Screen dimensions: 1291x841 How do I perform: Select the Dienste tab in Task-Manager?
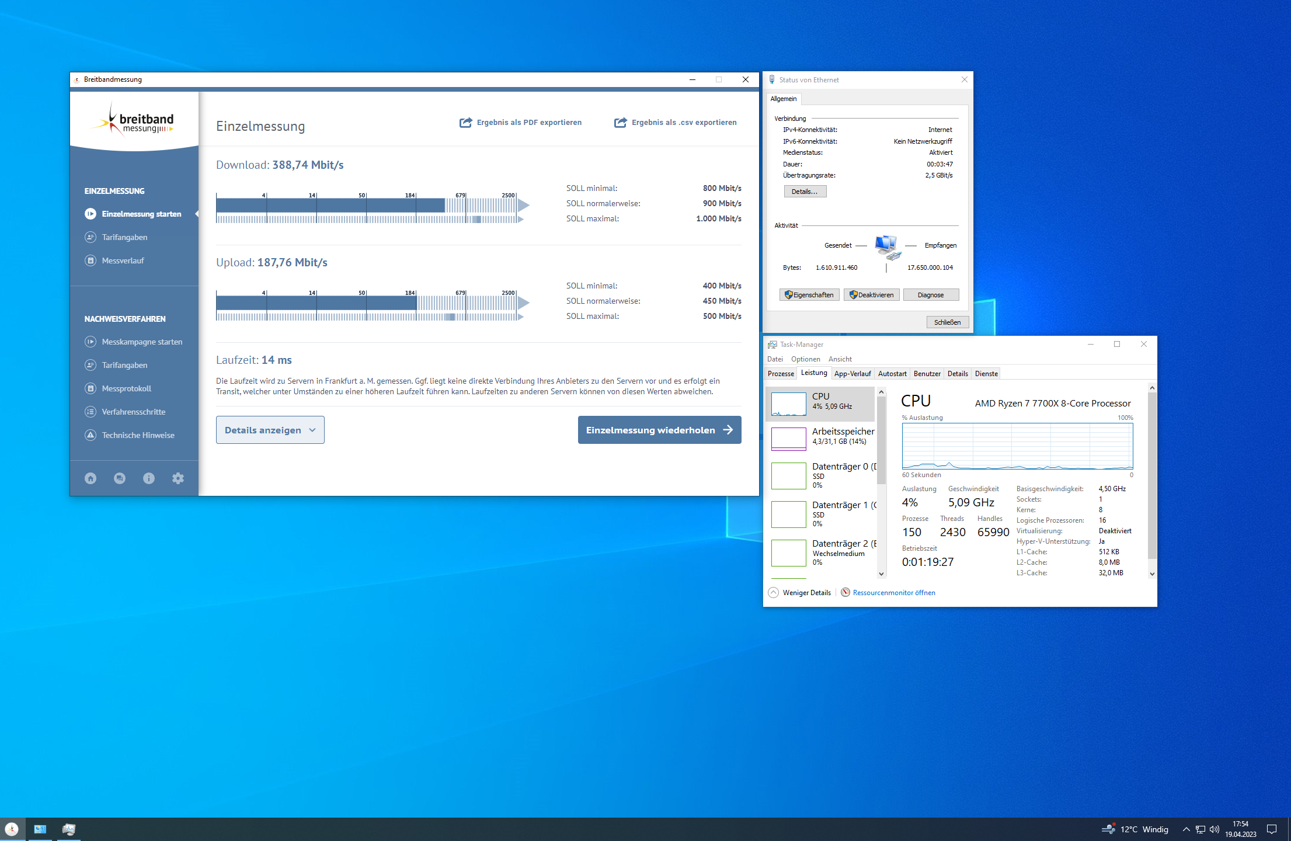986,373
